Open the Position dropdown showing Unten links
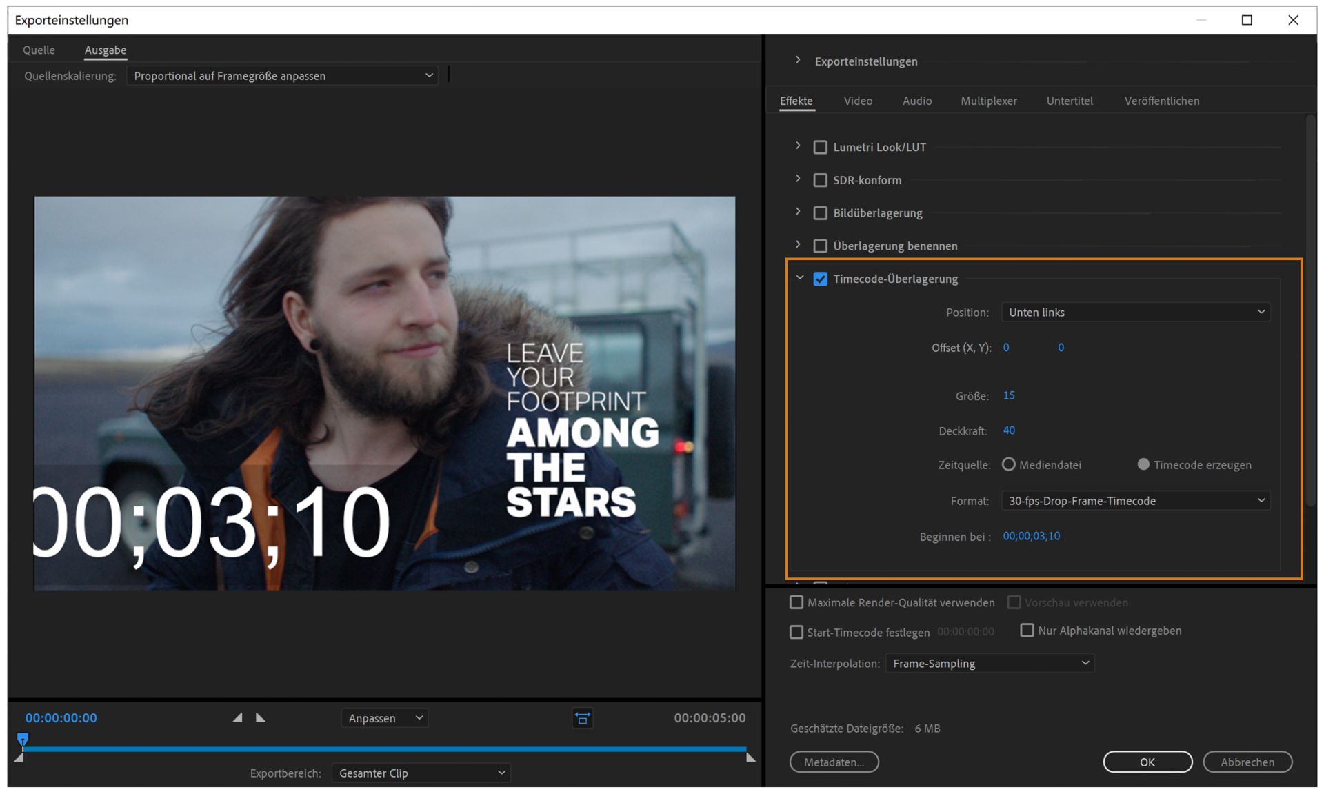 click(x=1135, y=312)
